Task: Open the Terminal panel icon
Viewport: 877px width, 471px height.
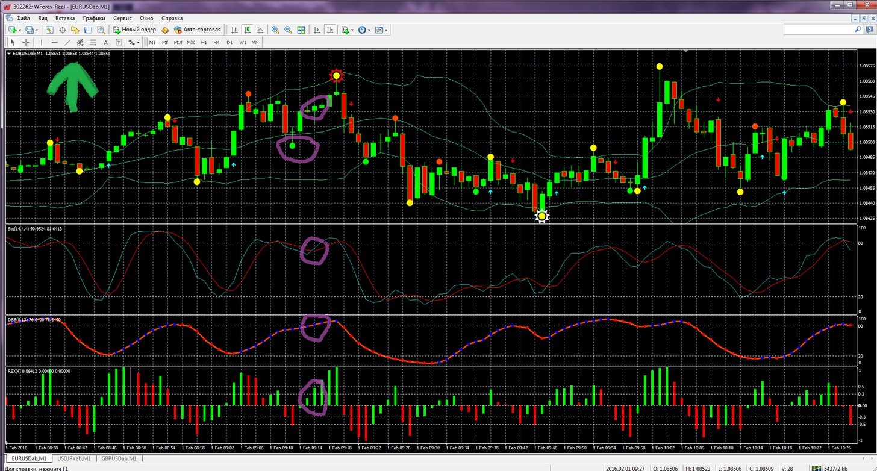Action: tap(88, 30)
